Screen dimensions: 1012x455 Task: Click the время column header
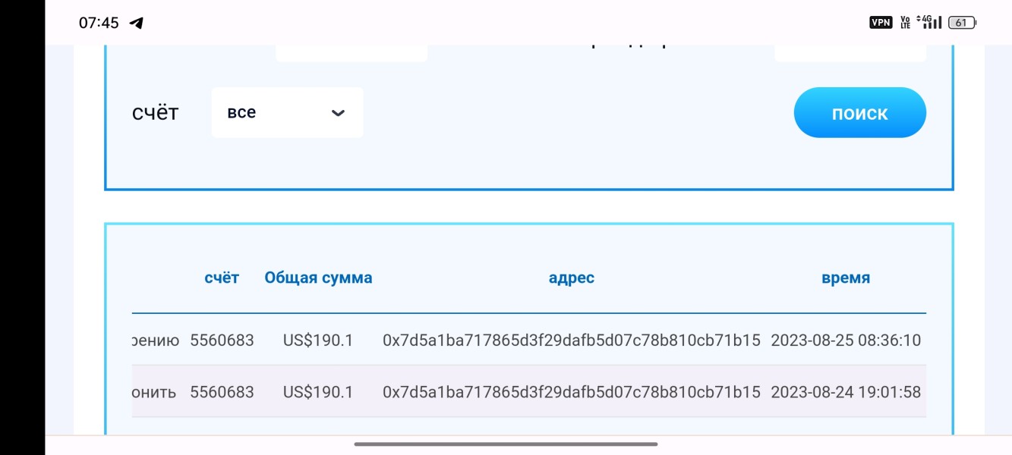(846, 278)
